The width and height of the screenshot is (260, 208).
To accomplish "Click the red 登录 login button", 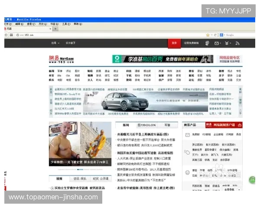I will [174, 43].
